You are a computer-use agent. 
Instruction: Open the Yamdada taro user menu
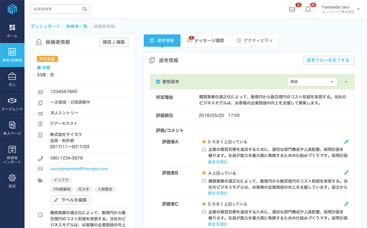pos(340,9)
